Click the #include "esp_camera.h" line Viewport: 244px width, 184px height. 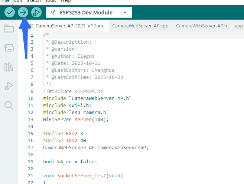76,112
